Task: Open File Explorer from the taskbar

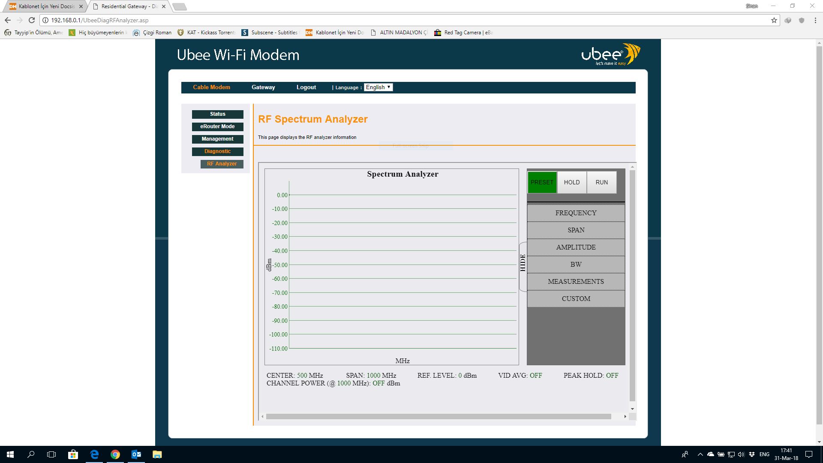Action: (x=157, y=454)
